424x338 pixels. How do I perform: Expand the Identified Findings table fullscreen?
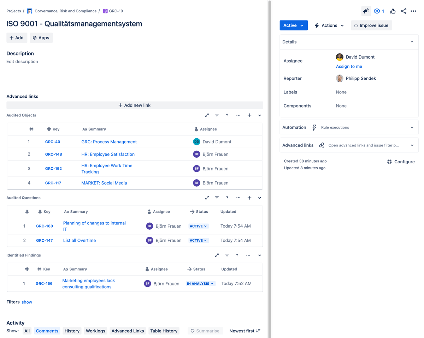tap(217, 255)
